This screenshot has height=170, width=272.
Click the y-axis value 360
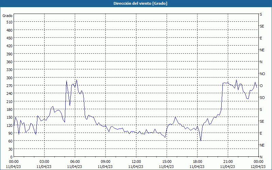coord(10,62)
